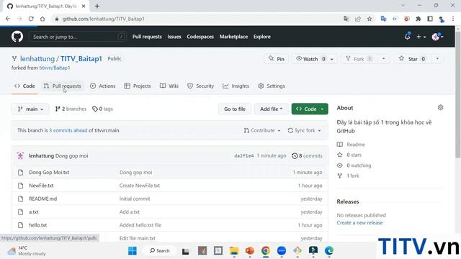Screen dimensions: 461x259
Task: Click translate page icon in address bar
Action: point(346,19)
